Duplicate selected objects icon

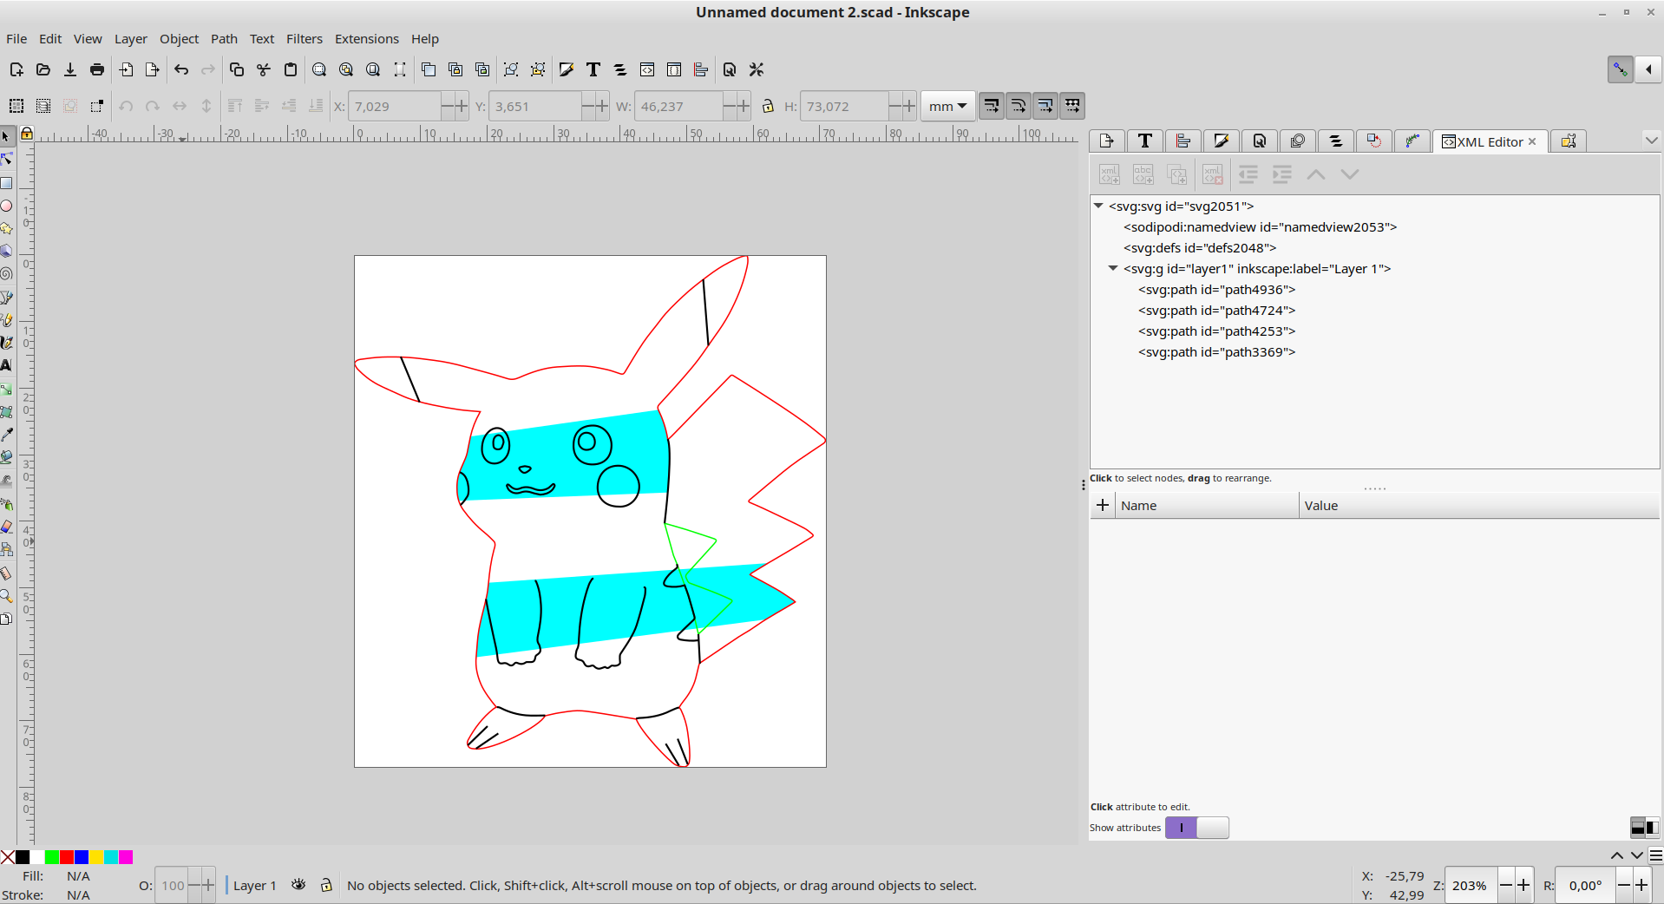(x=429, y=69)
